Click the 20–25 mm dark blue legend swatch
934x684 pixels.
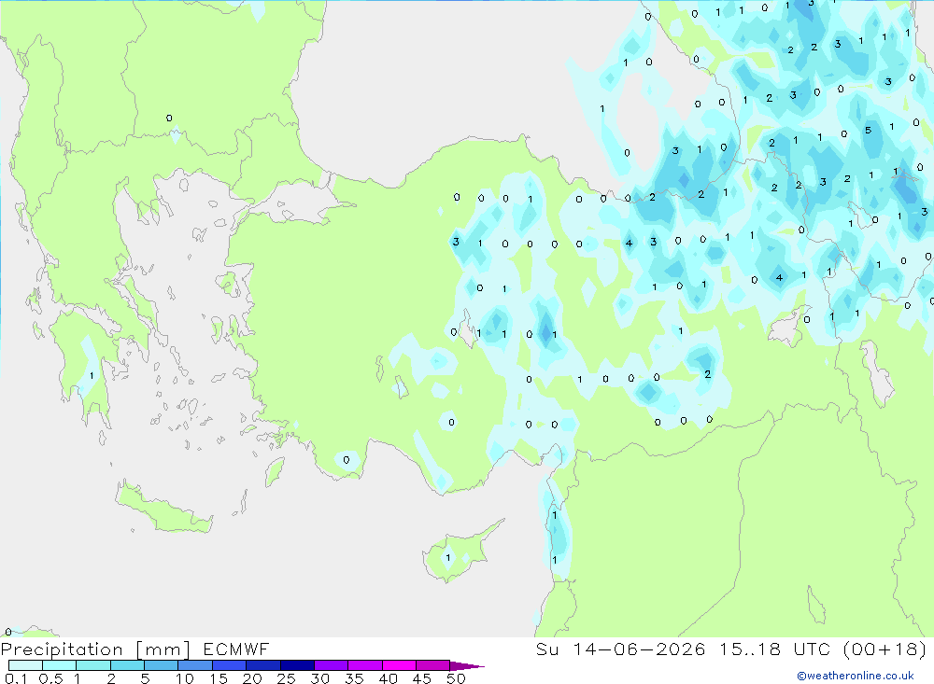click(263, 665)
